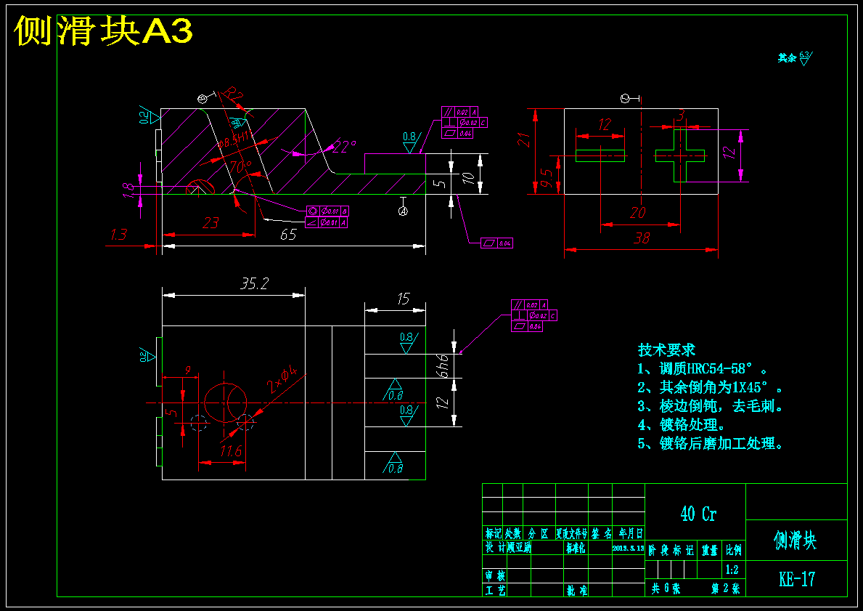863x611 pixels.
Task: Click the 15 width dimension
Action: (403, 299)
